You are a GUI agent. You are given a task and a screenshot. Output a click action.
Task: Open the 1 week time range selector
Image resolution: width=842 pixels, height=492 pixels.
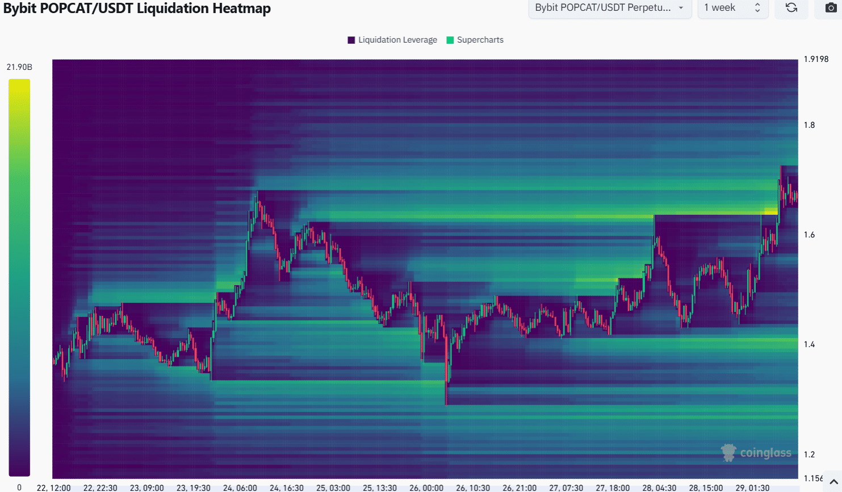(x=733, y=8)
